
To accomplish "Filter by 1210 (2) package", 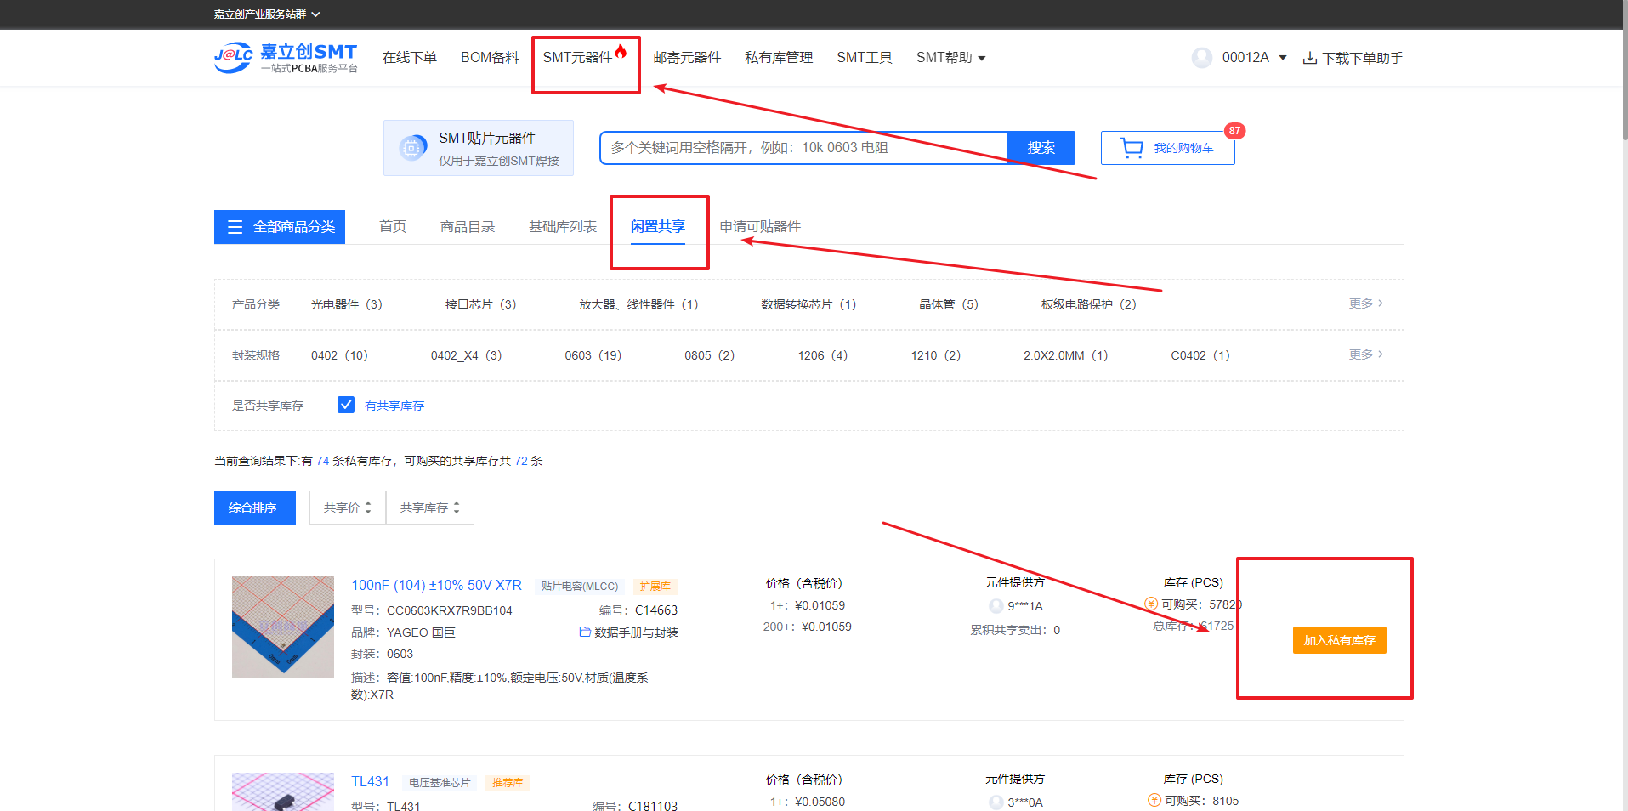I will (x=936, y=355).
